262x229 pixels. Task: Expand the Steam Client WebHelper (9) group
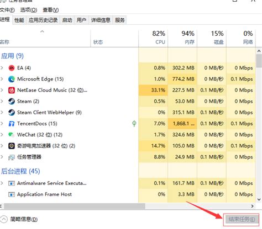(x=2, y=112)
